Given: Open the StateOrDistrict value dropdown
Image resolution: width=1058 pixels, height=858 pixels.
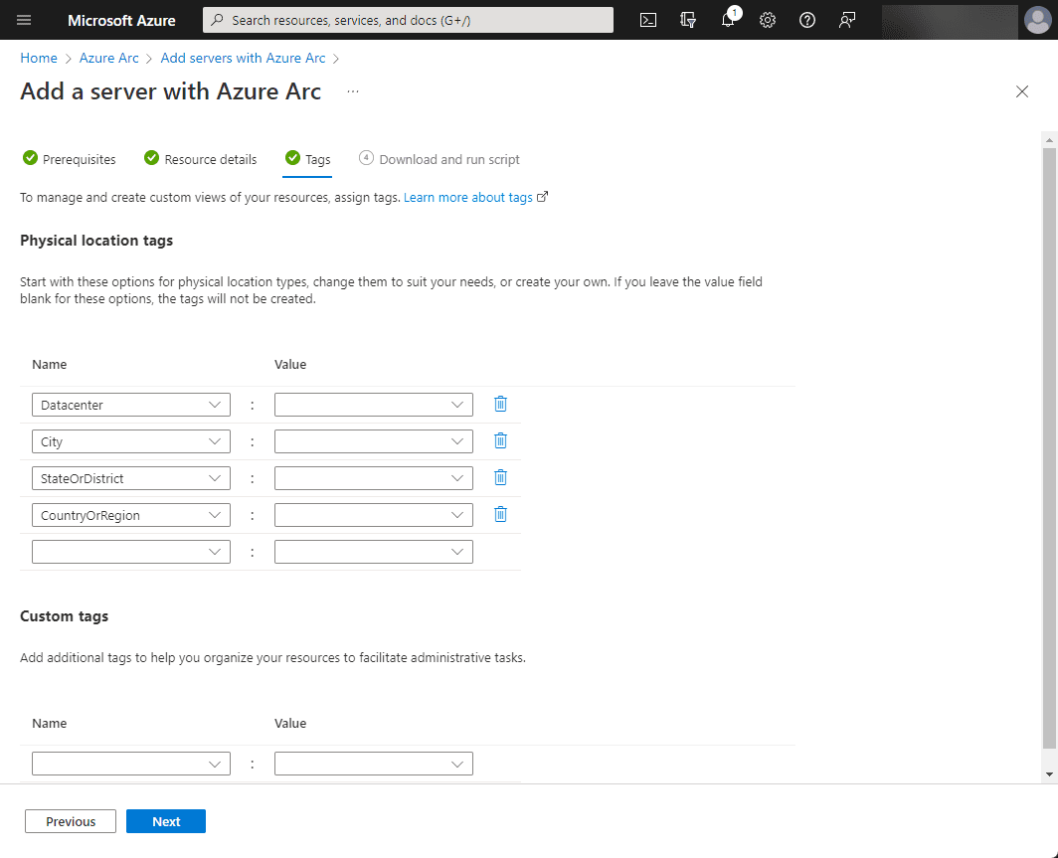Looking at the screenshot, I should 374,478.
